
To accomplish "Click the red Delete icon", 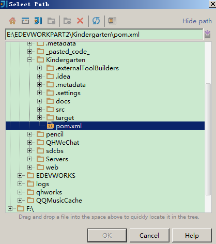I will (x=80, y=21).
